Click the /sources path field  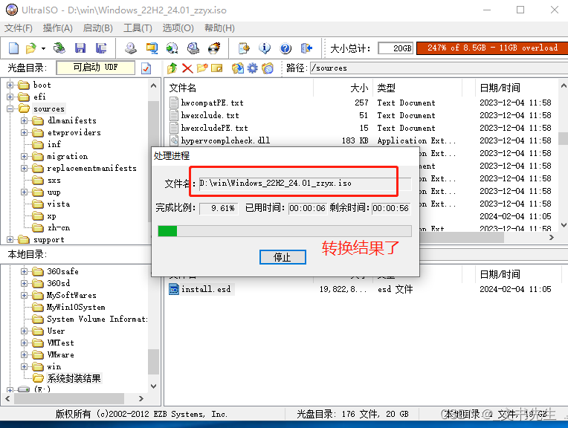click(439, 68)
